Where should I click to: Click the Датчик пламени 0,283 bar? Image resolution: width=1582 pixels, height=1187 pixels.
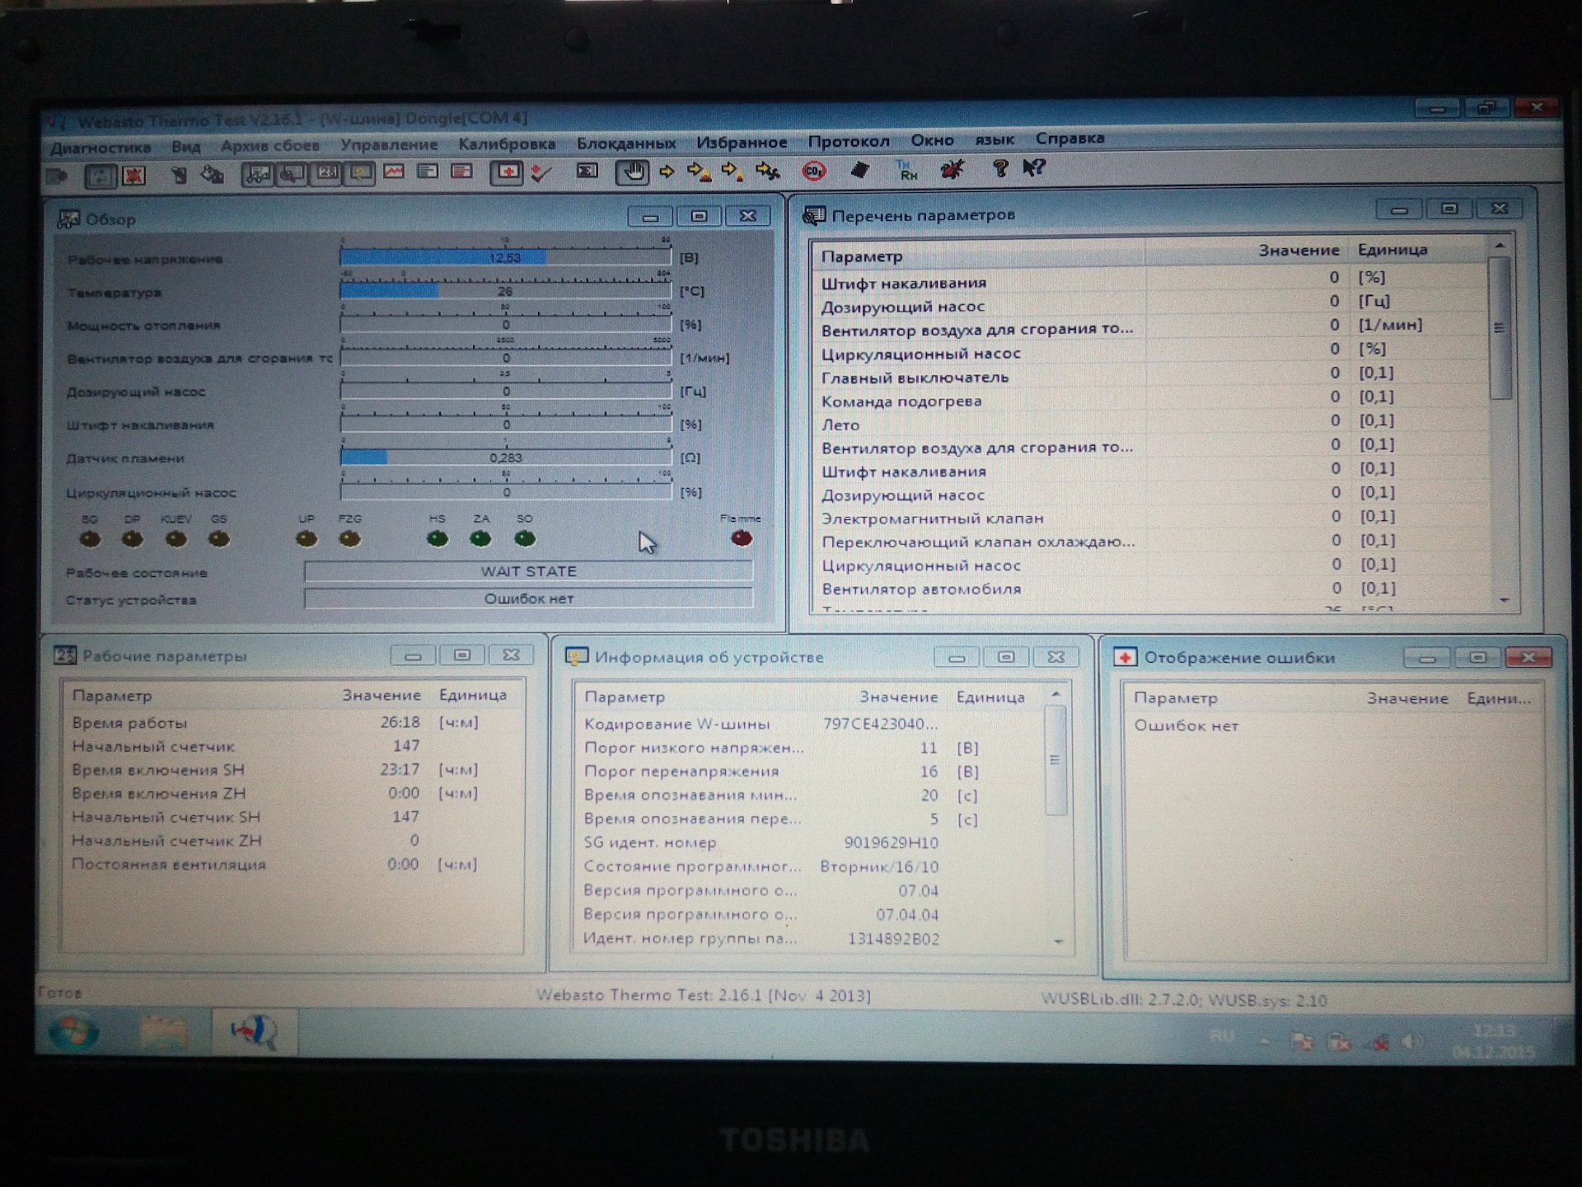coord(505,457)
